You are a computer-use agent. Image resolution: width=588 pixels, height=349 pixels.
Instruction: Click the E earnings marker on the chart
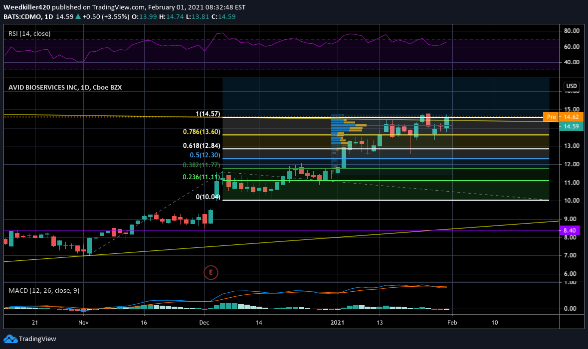click(210, 272)
